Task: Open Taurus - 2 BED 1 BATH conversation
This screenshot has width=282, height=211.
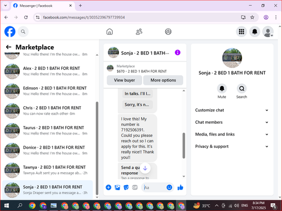Action: (x=48, y=131)
